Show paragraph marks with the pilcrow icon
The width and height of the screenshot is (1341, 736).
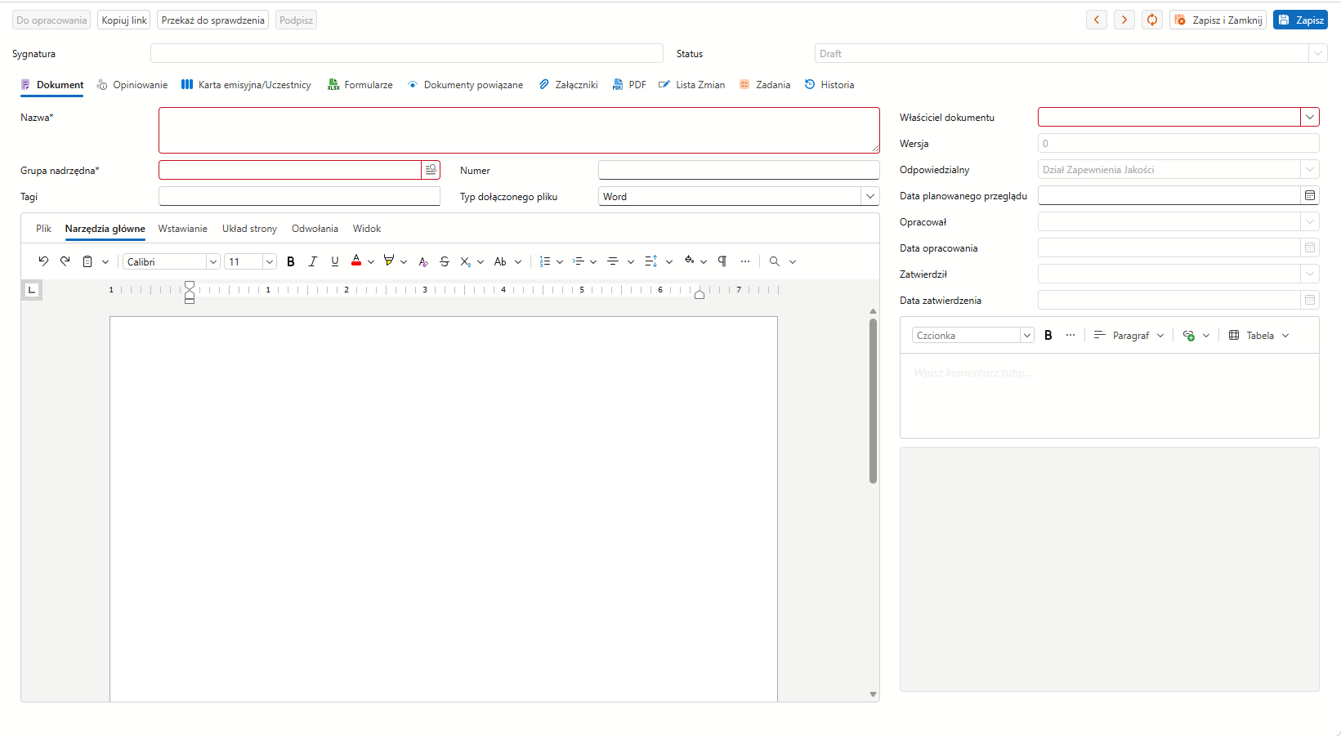[x=722, y=261]
